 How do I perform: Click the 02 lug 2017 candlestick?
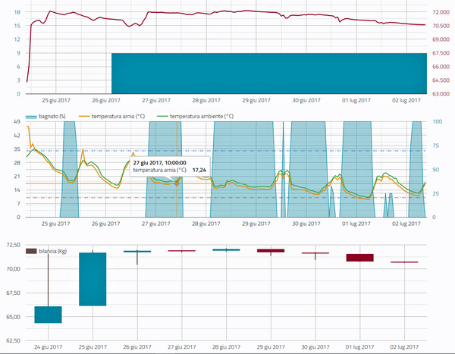pos(404,262)
